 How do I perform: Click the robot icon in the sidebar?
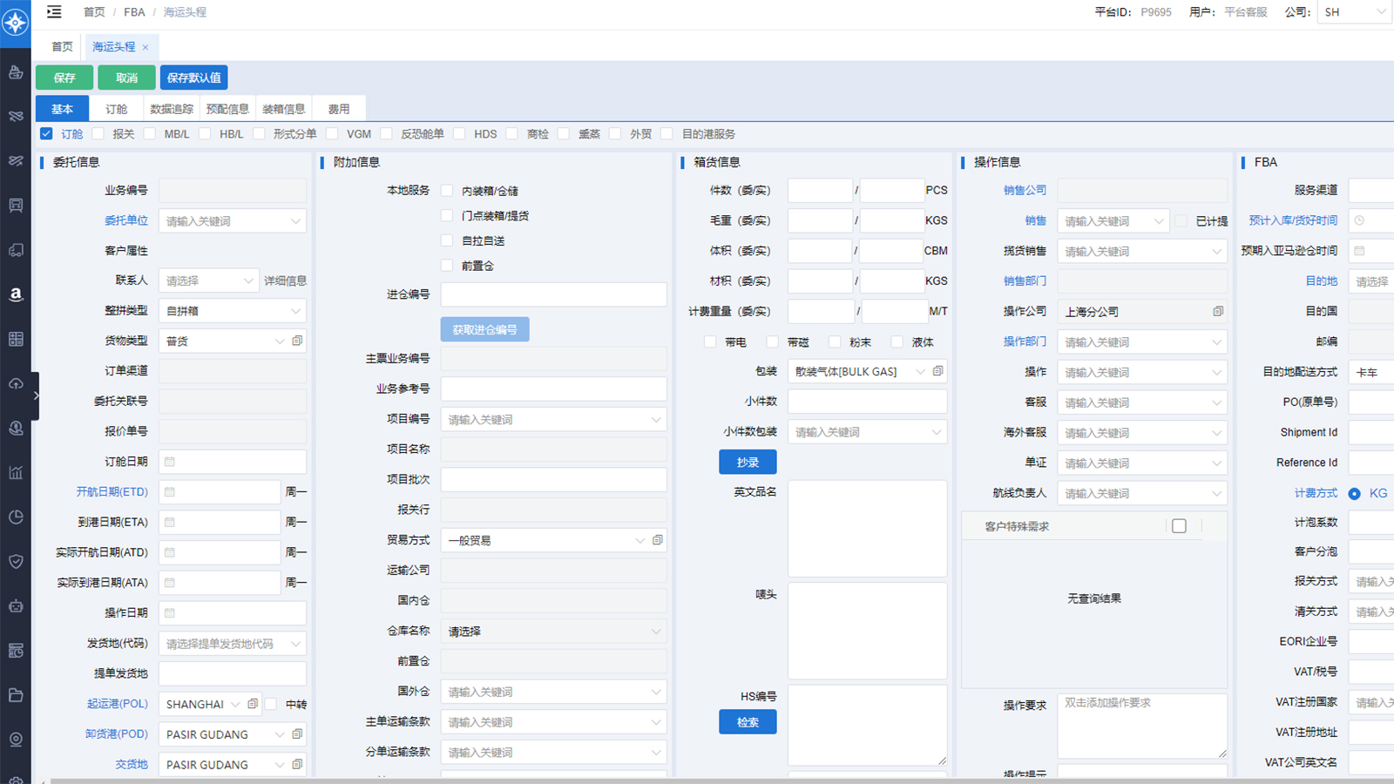pyautogui.click(x=16, y=606)
